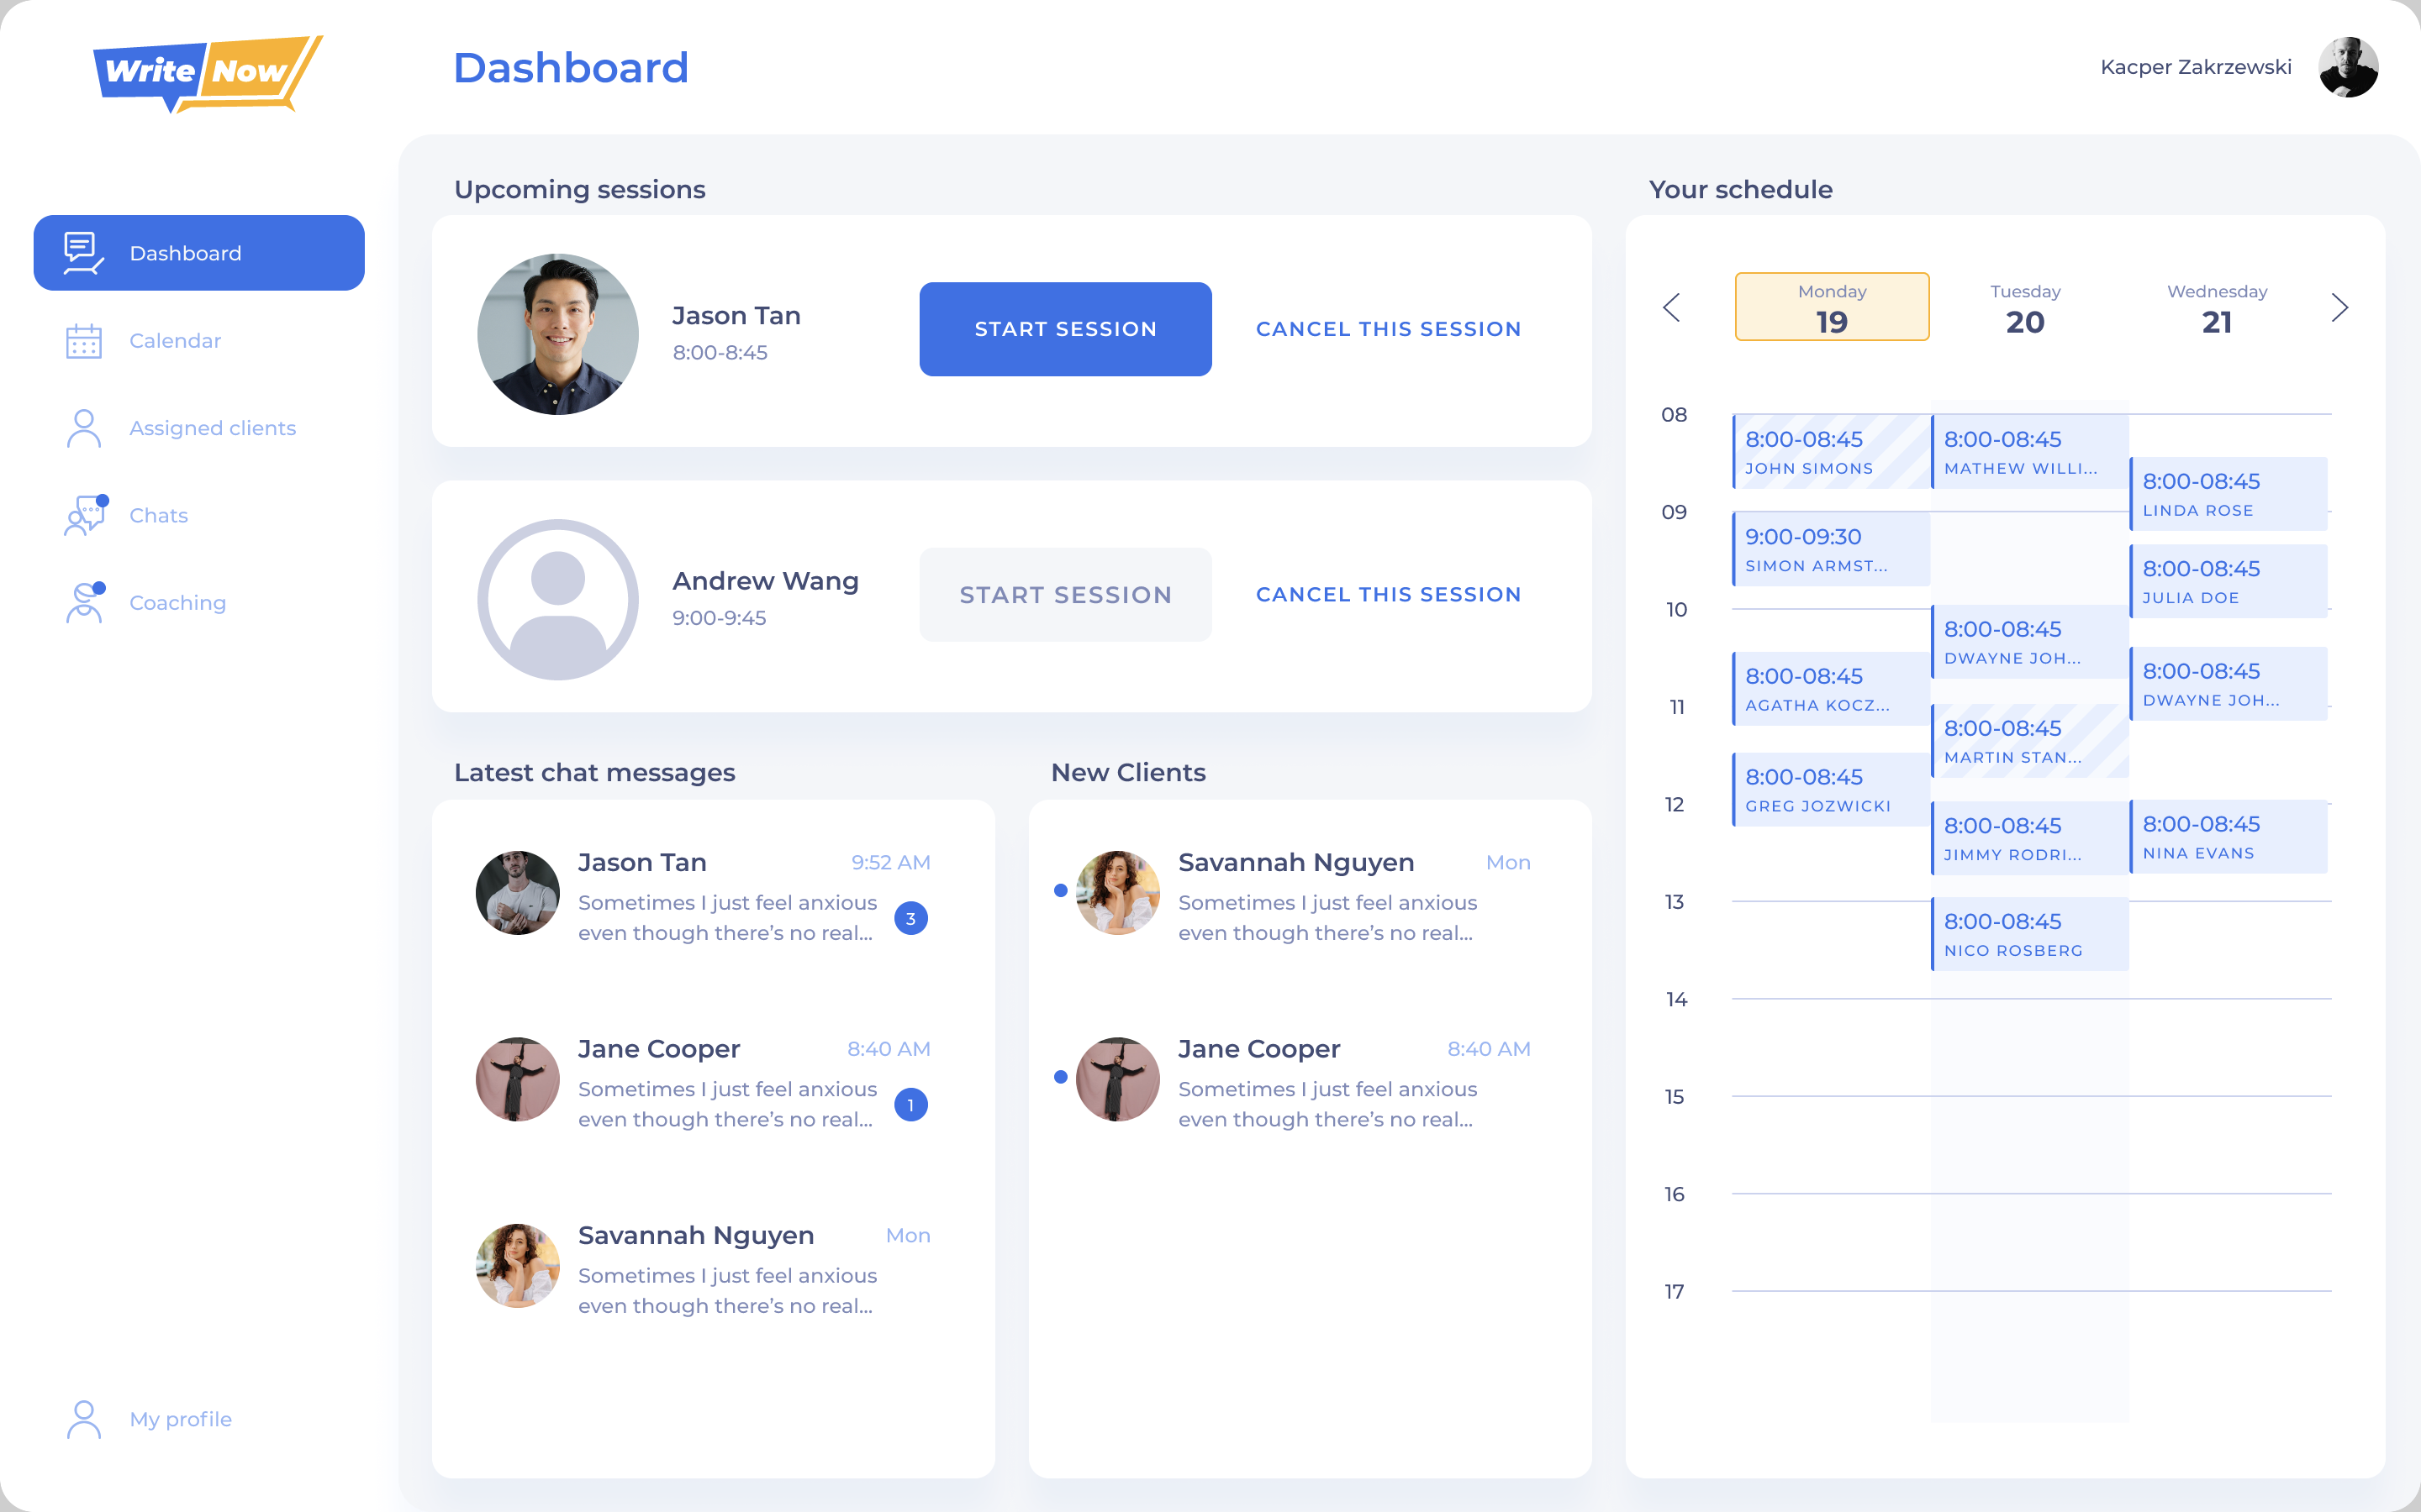
Task: Start session with Jason Tan
Action: [1064, 329]
